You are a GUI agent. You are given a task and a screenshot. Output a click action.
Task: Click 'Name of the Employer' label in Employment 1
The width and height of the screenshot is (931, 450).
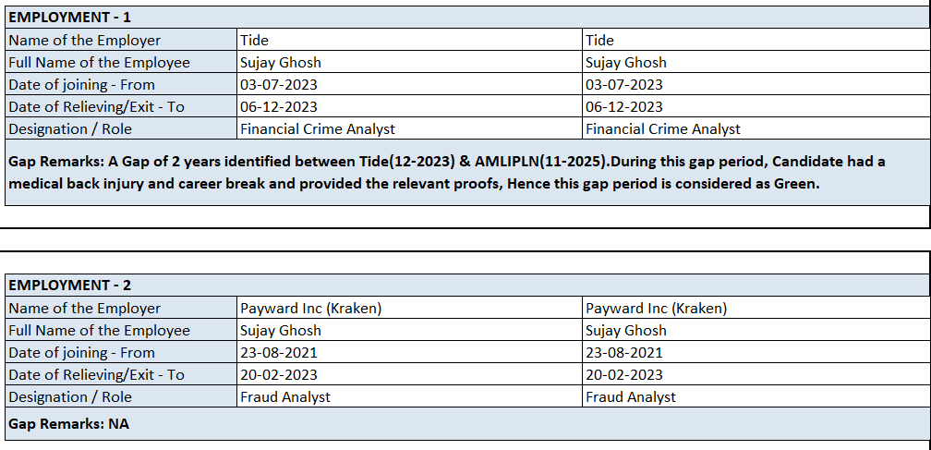click(x=84, y=40)
